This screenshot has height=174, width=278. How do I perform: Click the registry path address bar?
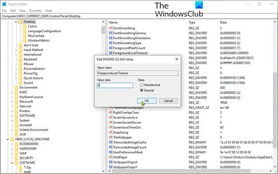click(139, 16)
